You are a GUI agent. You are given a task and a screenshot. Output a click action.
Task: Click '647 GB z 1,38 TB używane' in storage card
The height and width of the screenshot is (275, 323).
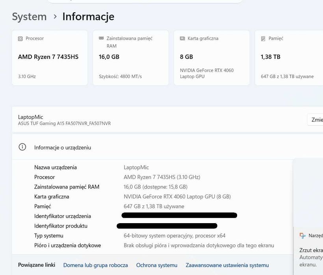(287, 76)
